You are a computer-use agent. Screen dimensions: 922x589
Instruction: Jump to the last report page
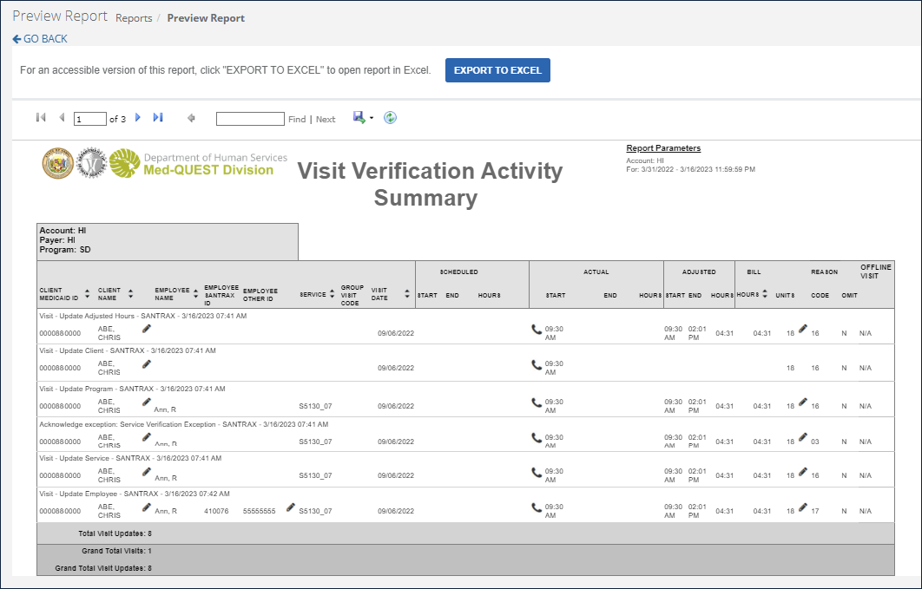158,118
